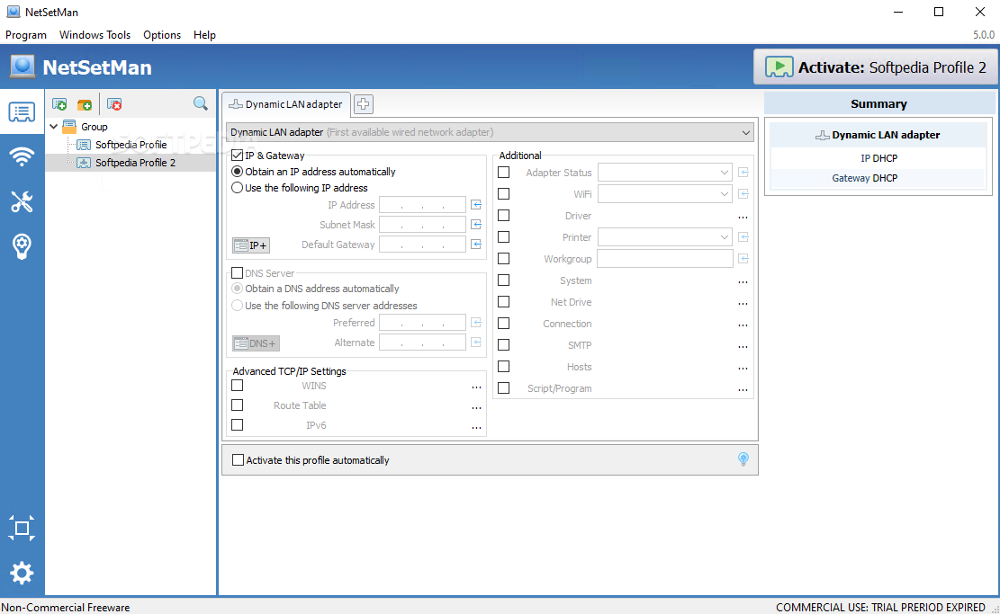This screenshot has height=614, width=1000.
Task: Open Hosts settings ellipsis button
Action: pos(743,369)
